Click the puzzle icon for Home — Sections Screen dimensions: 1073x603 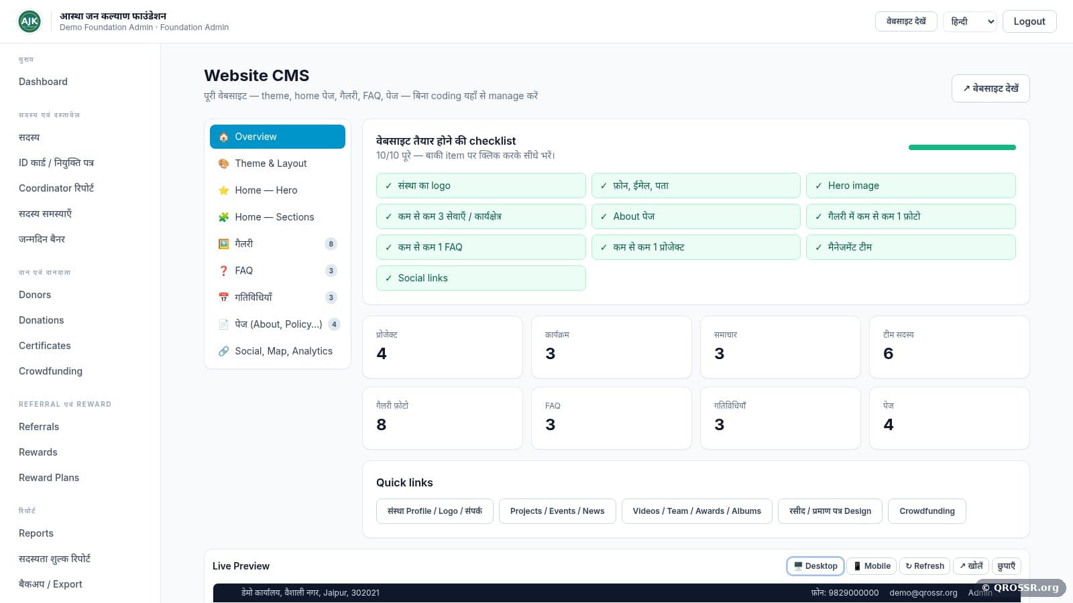coord(223,217)
